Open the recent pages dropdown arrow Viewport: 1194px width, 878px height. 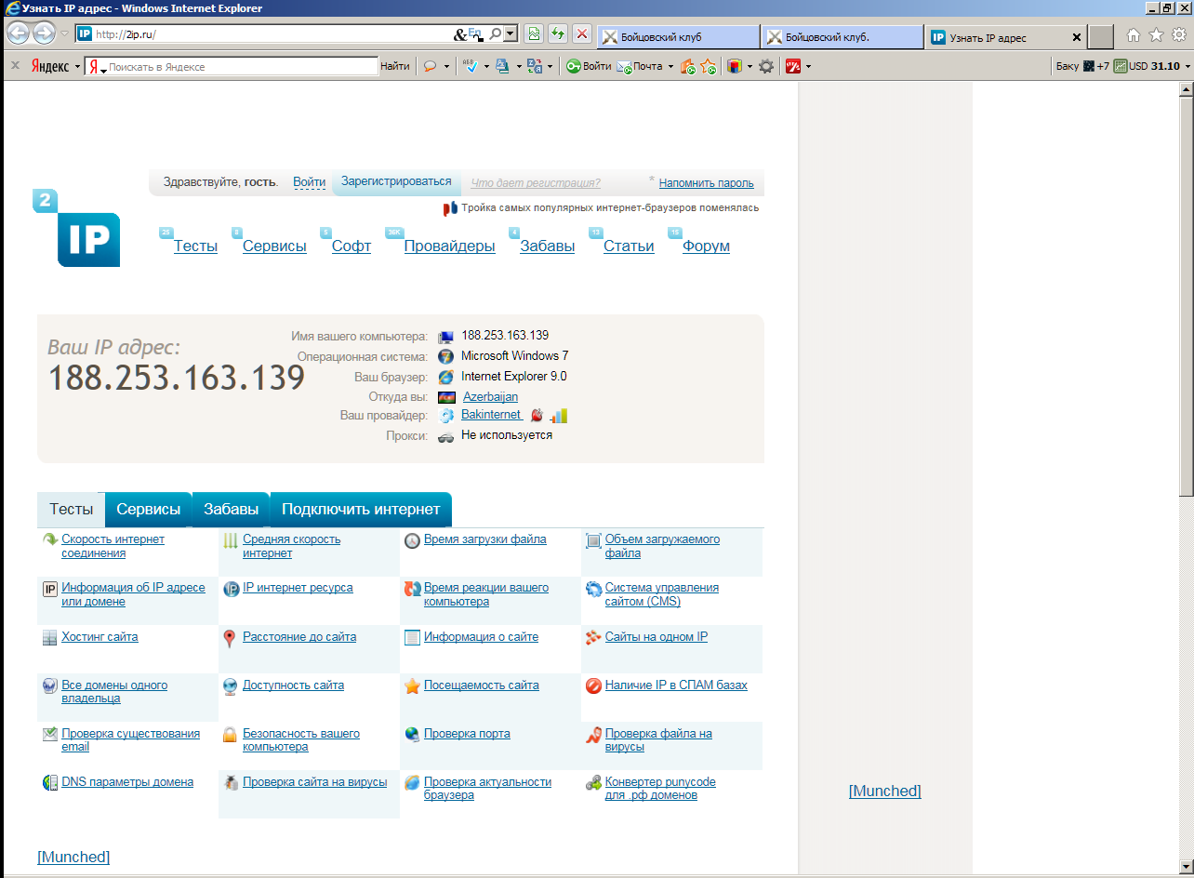tap(64, 34)
